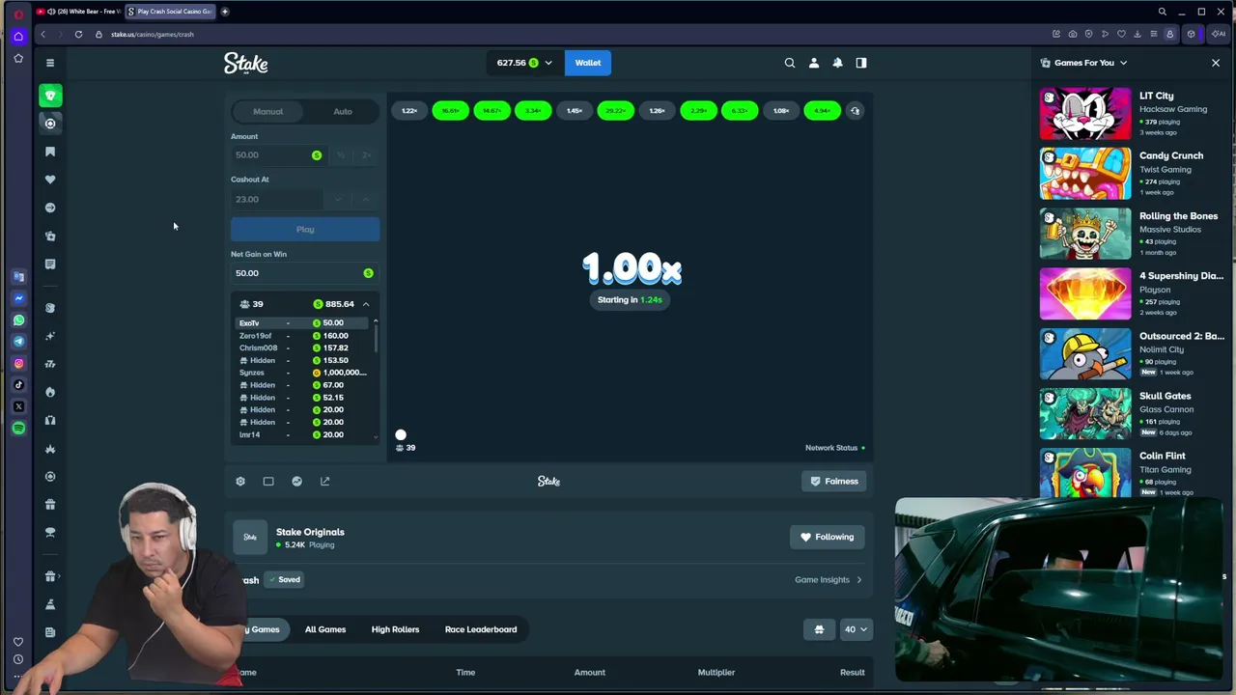Click the Play bet button
Viewport: 1236px width, 695px height.
point(305,229)
